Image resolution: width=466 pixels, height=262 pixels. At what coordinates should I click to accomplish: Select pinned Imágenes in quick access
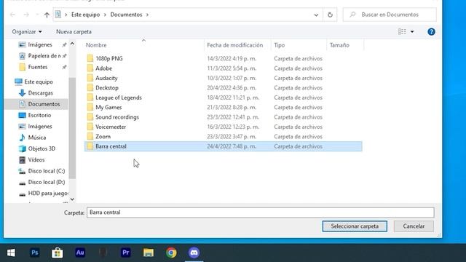[x=40, y=44]
